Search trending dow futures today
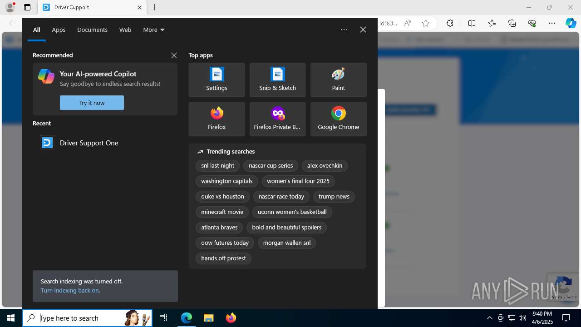 225,243
